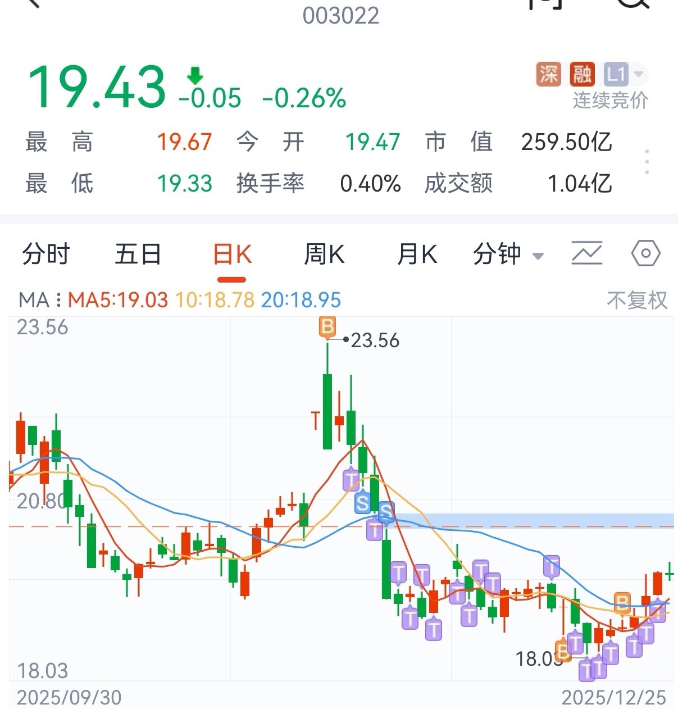The height and width of the screenshot is (709, 678).
Task: Tap the -0.26% change percentage
Action: 304,98
